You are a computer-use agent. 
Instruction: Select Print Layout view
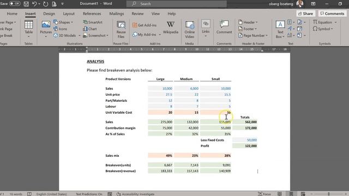click(x=291, y=194)
